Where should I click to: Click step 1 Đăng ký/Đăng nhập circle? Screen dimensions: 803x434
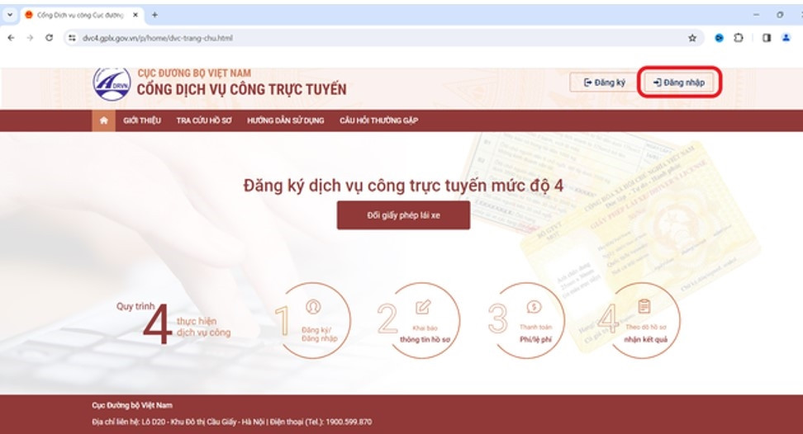[313, 320]
